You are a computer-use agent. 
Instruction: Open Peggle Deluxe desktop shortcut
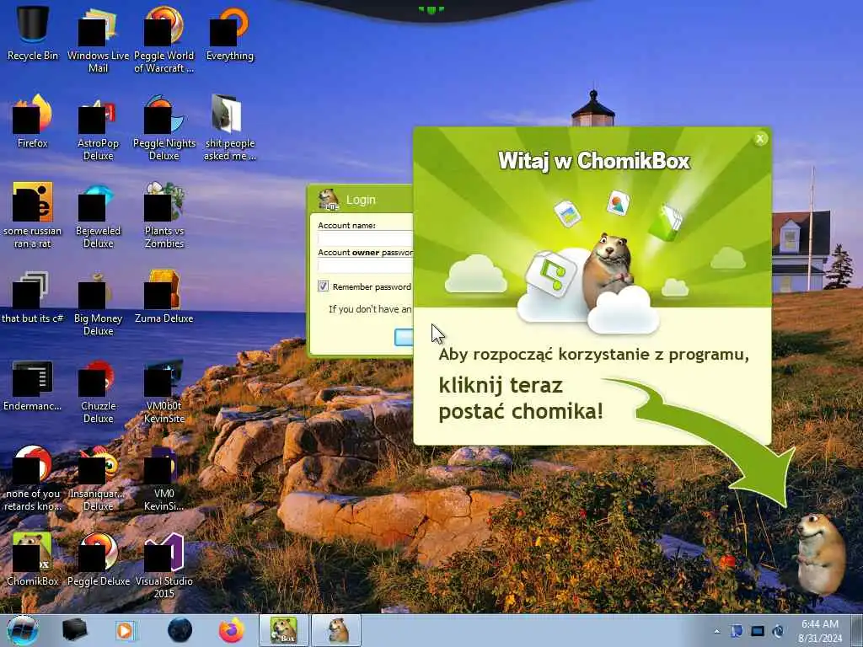(x=98, y=559)
